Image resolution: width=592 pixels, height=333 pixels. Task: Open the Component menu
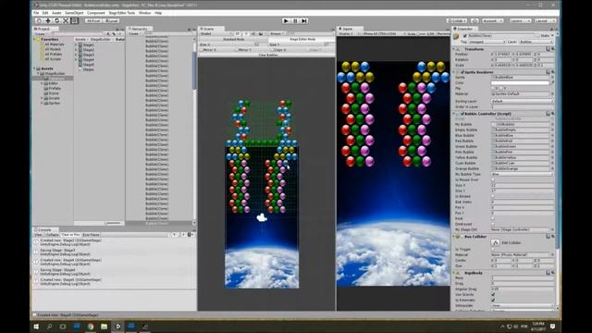tap(96, 13)
